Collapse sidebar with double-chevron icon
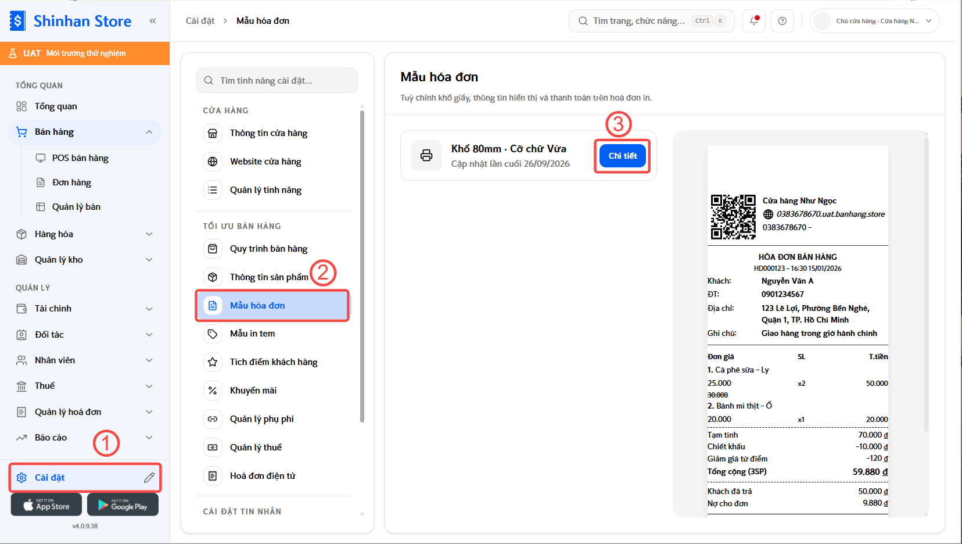962x544 pixels. [x=153, y=21]
